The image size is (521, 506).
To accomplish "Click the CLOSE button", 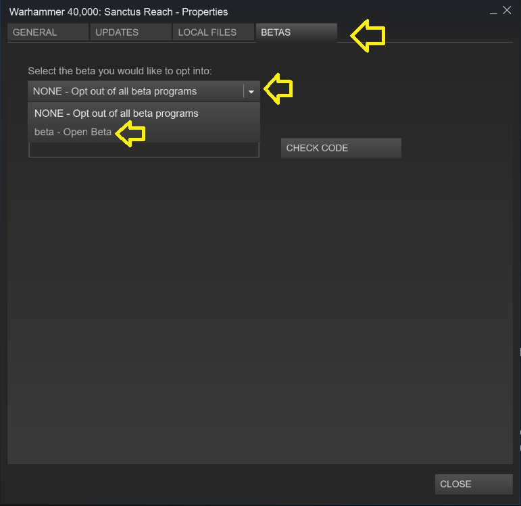I will (x=474, y=484).
